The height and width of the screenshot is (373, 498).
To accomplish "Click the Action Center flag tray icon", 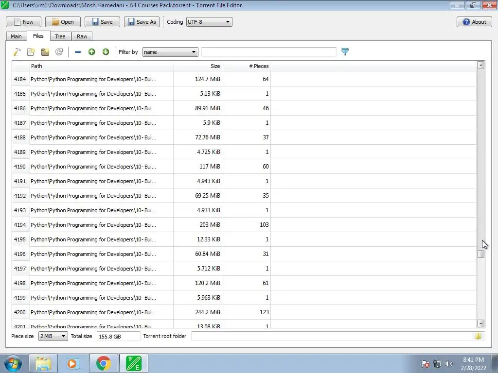I will point(425,364).
